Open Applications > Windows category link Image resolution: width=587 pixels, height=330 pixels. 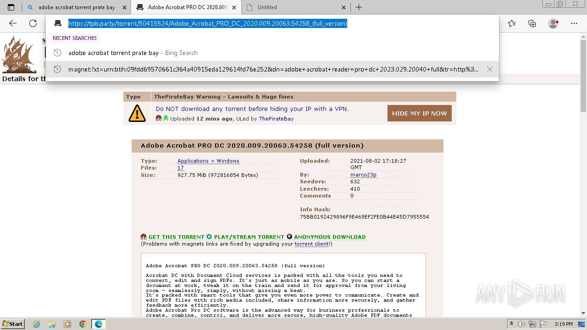click(x=208, y=161)
